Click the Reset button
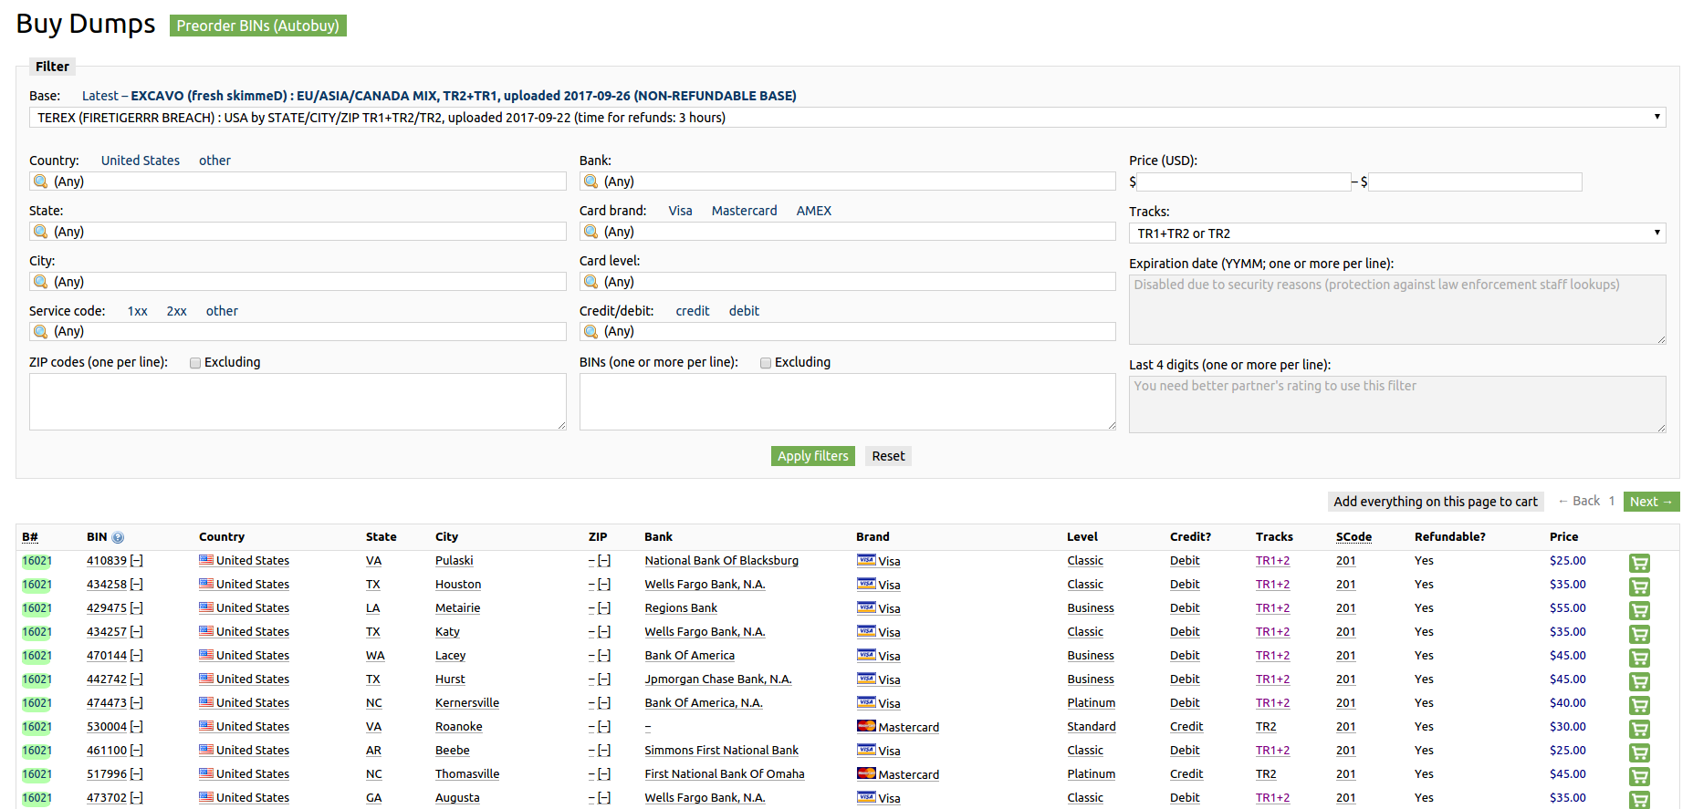The image size is (1693, 809). tap(888, 456)
